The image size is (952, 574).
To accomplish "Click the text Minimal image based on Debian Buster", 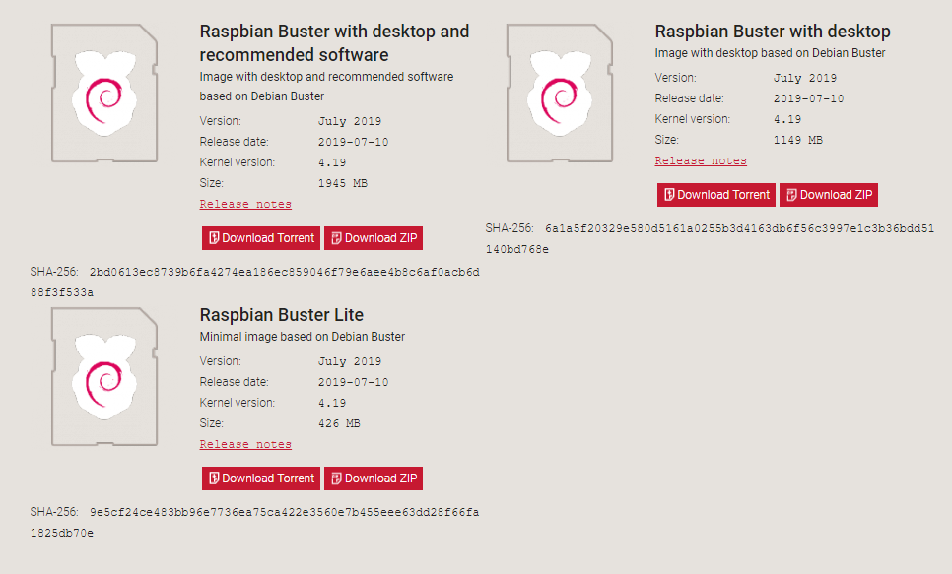I will tap(303, 337).
